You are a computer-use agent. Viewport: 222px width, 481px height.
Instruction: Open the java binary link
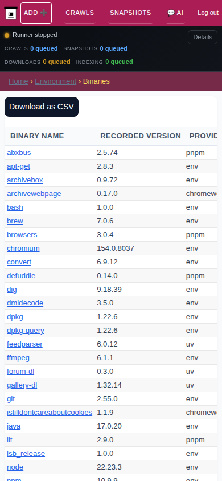[14, 426]
